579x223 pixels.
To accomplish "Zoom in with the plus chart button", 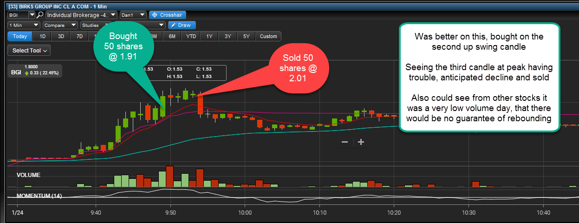I will coord(361,142).
